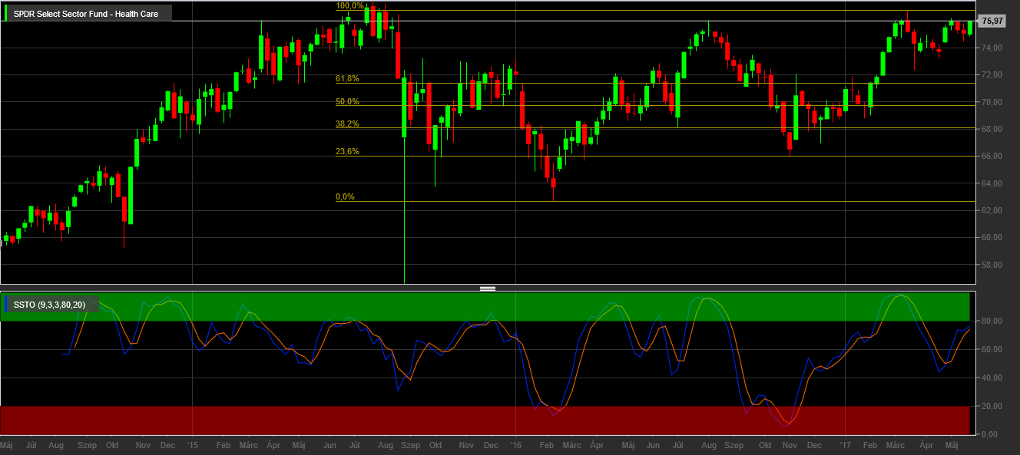This screenshot has height=455, width=1020.
Task: Select the 50,0% Fibonacci retracement label
Action: [x=347, y=102]
